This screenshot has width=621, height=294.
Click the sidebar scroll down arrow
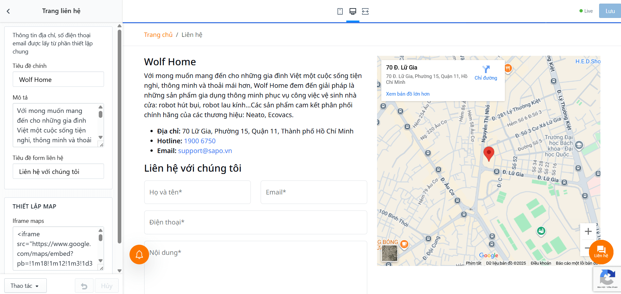(119, 271)
